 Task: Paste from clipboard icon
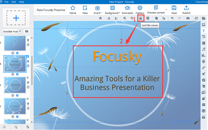[164, 18]
